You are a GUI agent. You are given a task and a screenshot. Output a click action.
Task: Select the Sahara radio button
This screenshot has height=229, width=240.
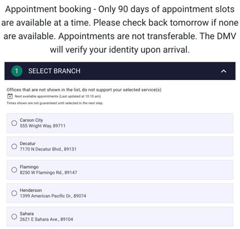pos(14,216)
